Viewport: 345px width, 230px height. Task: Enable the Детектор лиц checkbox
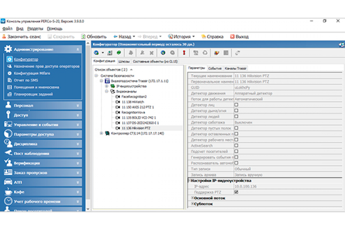point(236,105)
